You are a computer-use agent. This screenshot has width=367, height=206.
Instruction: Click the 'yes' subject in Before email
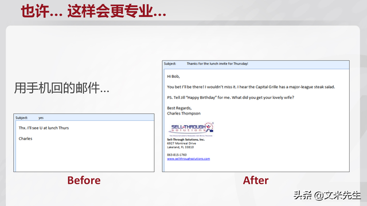click(41, 118)
